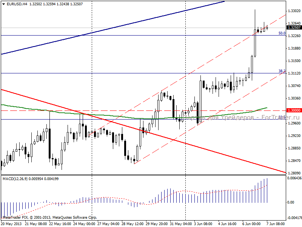Click price axis label 1.33020
The image size is (302, 227).
click(x=294, y=11)
